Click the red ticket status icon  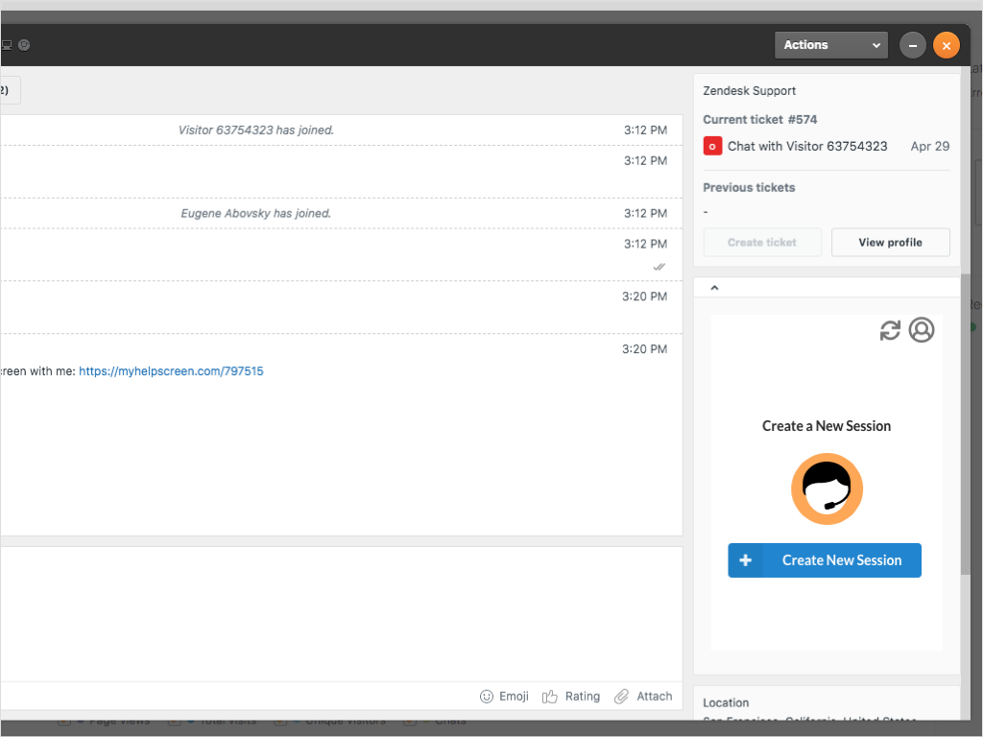click(x=712, y=146)
